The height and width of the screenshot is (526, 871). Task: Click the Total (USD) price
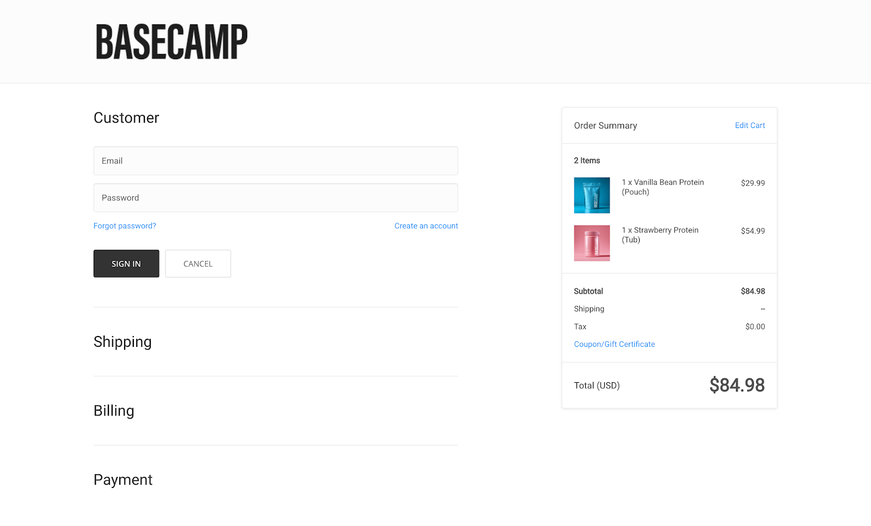tap(737, 385)
